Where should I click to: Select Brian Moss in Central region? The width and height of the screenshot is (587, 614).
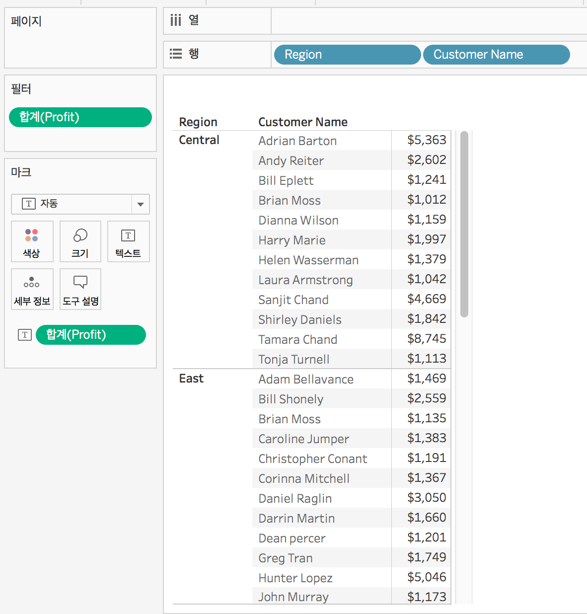pos(290,201)
